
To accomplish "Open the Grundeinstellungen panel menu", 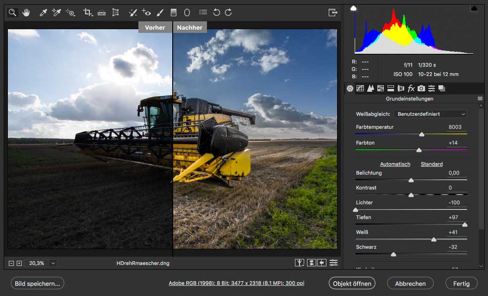I will (x=480, y=99).
